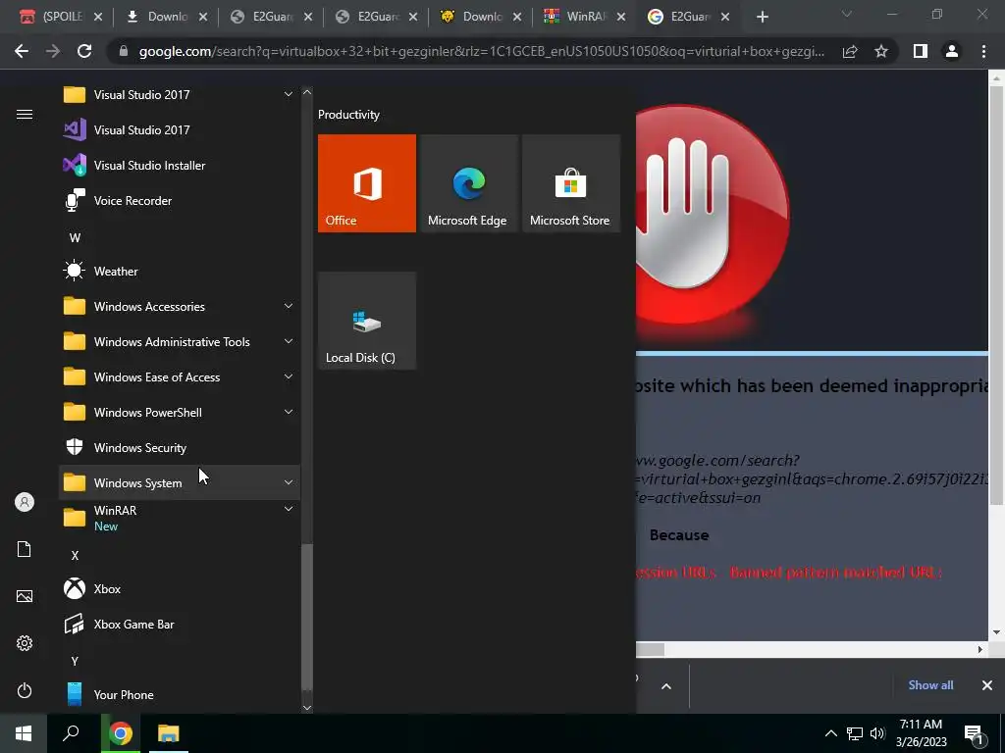
Task: Open Chrome three-dot menu
Action: coord(983,51)
